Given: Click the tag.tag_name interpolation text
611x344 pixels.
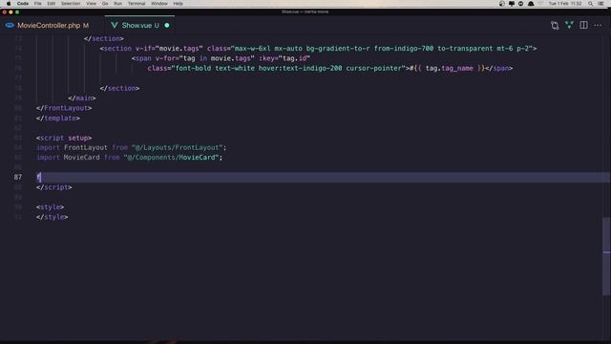Looking at the screenshot, I should pyautogui.click(x=450, y=68).
